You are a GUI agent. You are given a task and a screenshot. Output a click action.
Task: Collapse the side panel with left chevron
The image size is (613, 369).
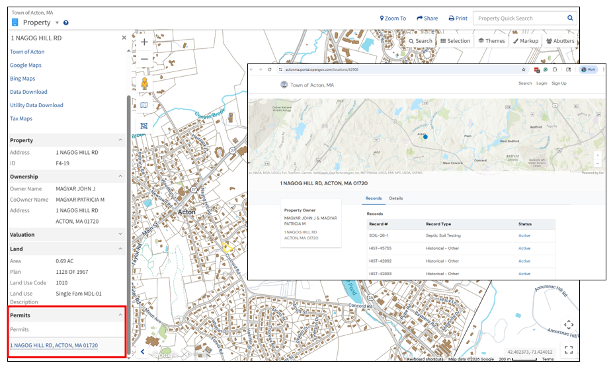point(142,351)
